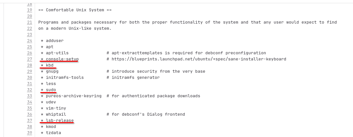Open line number 19 link
Viewport: 353px width, 137px height.
30,10
